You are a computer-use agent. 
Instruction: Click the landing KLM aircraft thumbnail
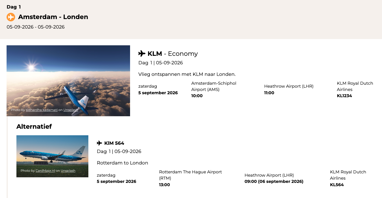(52, 154)
